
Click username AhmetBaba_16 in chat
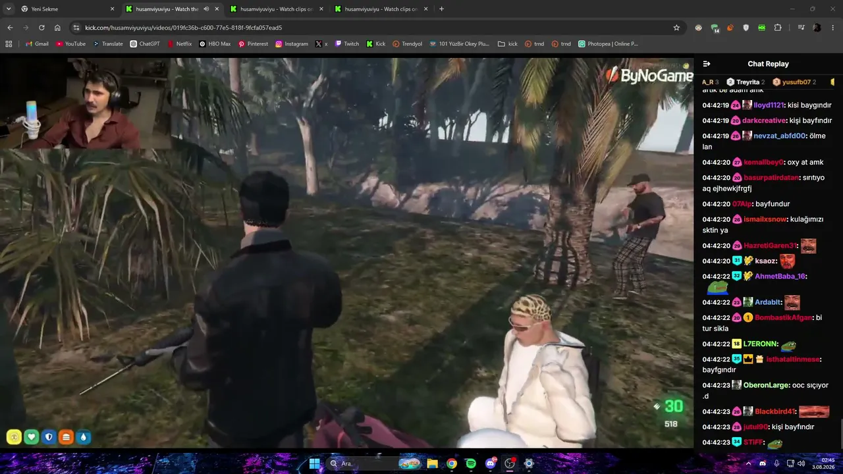(780, 276)
